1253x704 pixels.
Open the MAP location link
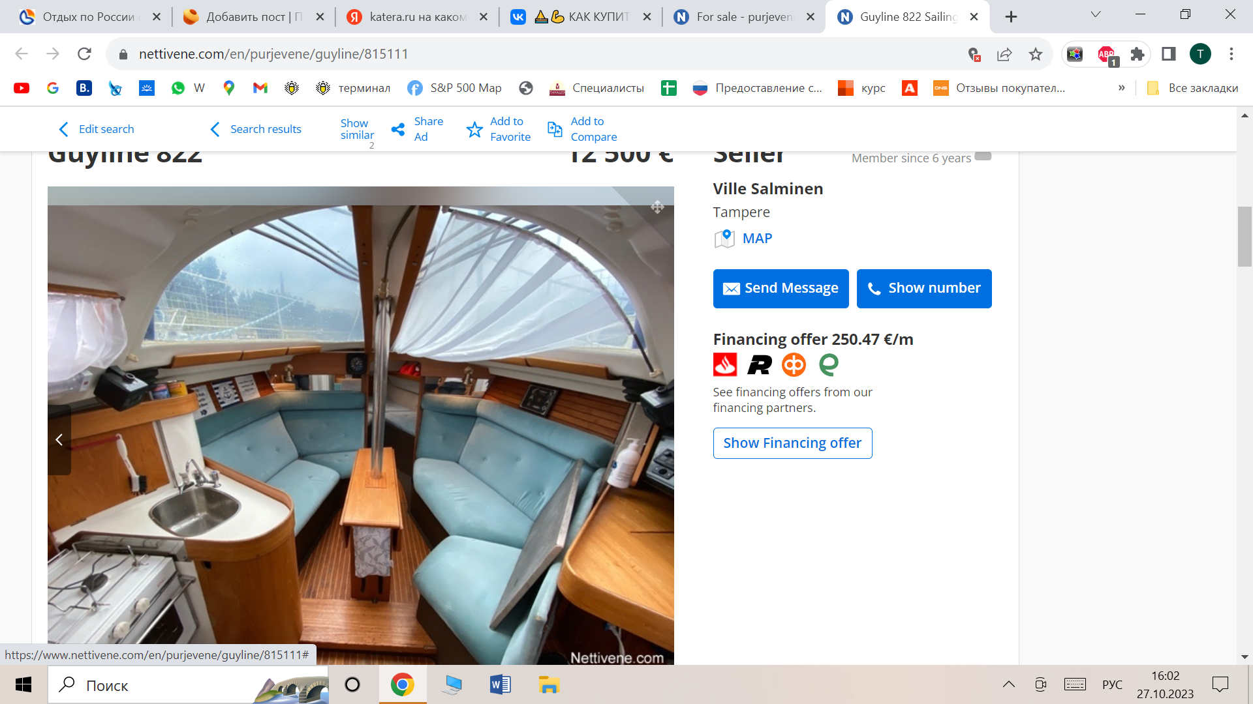point(757,239)
